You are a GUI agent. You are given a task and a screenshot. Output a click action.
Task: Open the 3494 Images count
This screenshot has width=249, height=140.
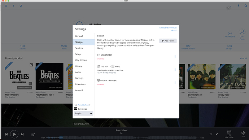229,47
